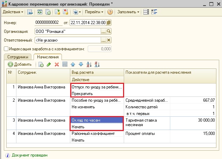Screen dimensions: 222x159
Task: Select the Пособие по уходу за ребё... cell
Action: pos(97,100)
